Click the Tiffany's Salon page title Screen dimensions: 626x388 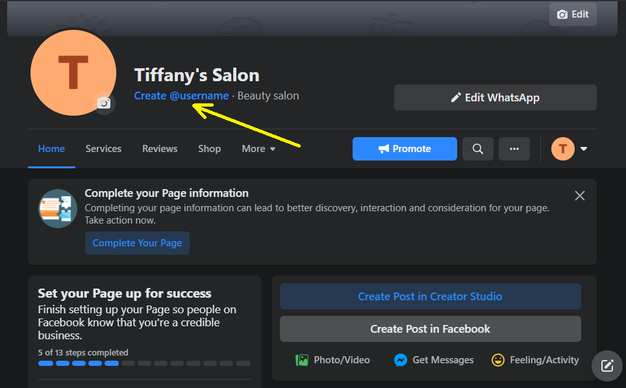point(197,75)
